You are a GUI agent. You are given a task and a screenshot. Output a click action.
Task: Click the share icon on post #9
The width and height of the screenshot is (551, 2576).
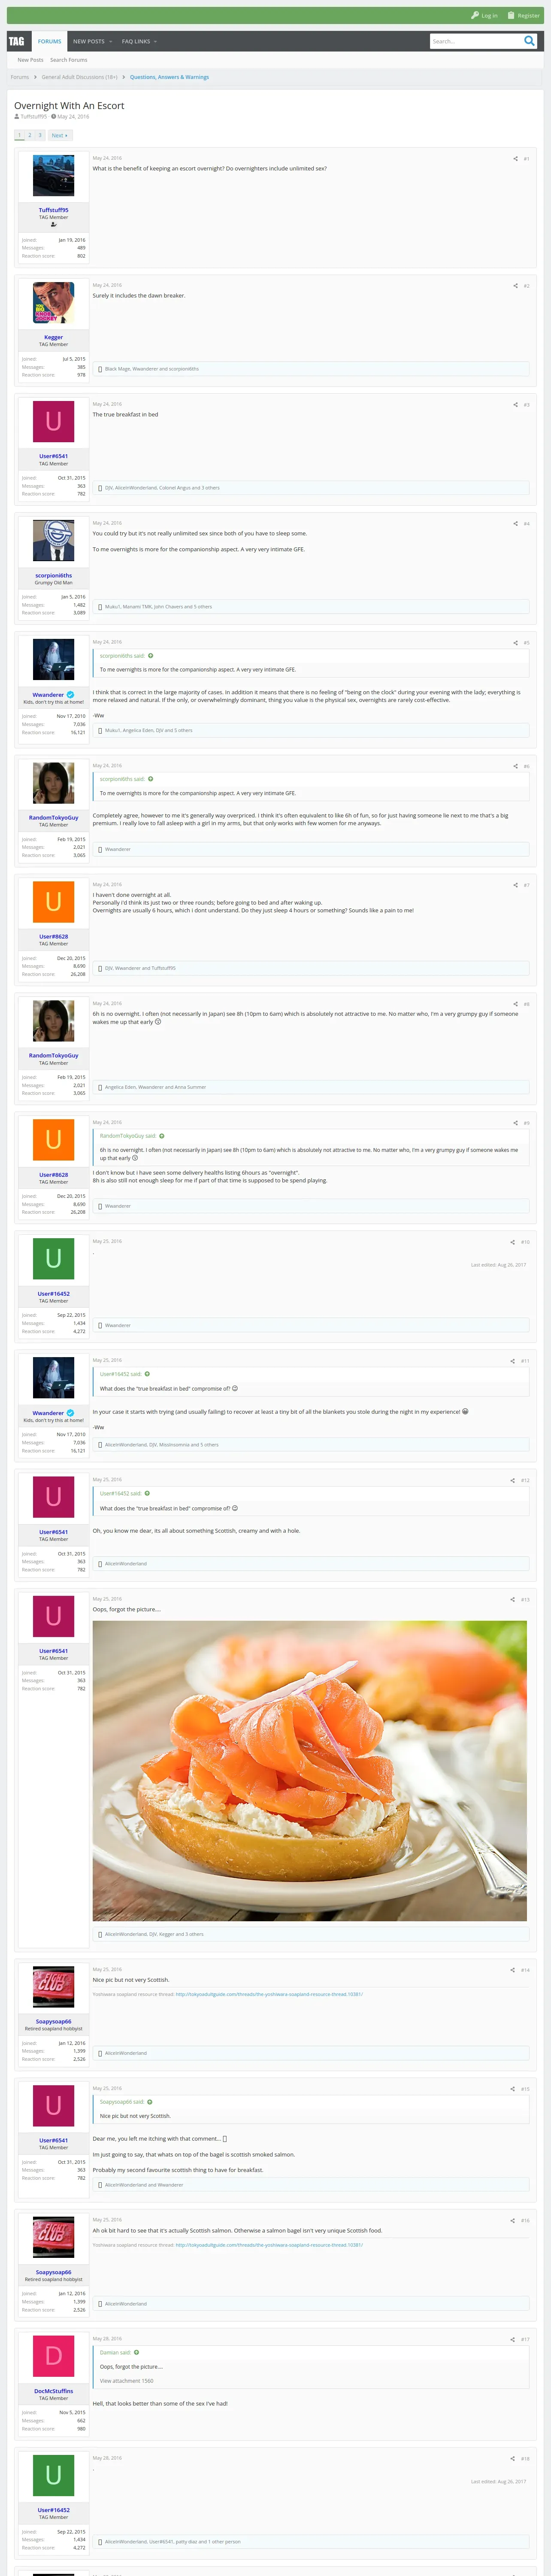click(x=516, y=1123)
